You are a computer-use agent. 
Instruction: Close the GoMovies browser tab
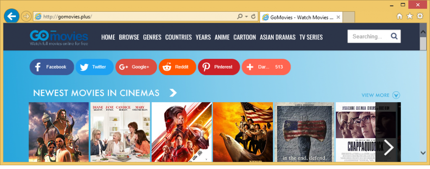point(338,17)
